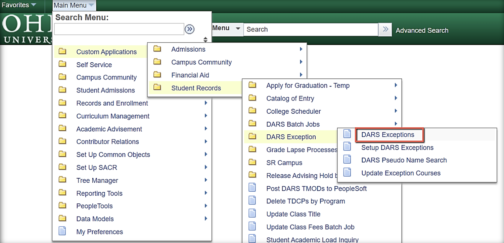Viewport: 504px width, 243px height.
Task: Click the folder icon next to College Scheduler
Action: [x=252, y=111]
